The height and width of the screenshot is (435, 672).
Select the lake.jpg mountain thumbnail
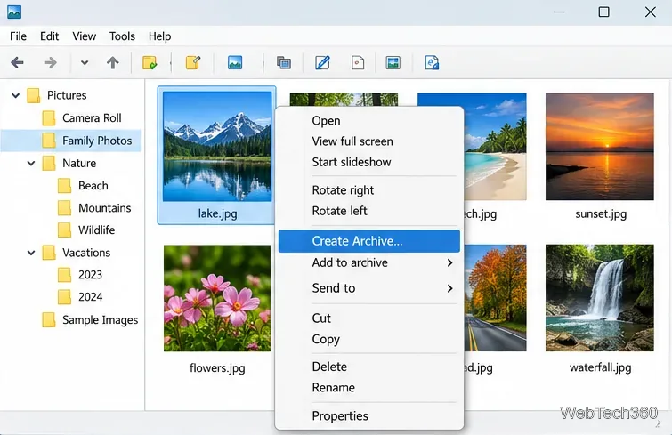(217, 147)
